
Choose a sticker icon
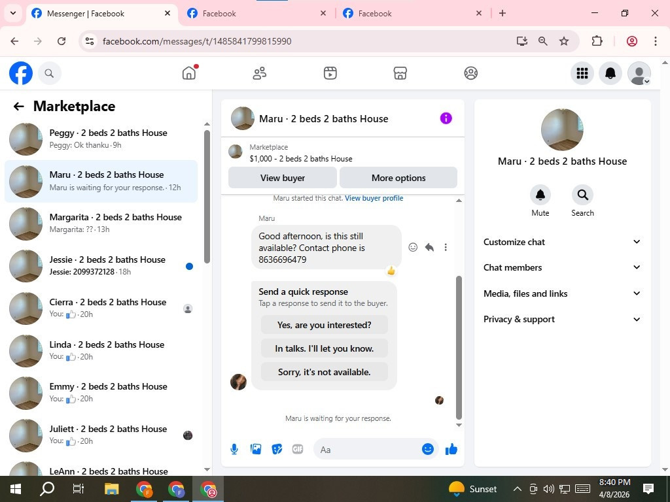(277, 449)
